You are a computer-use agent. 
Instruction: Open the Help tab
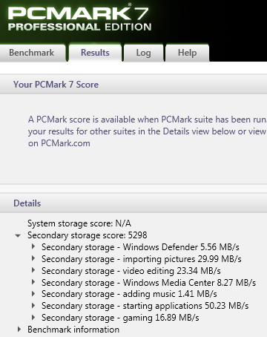click(x=187, y=53)
